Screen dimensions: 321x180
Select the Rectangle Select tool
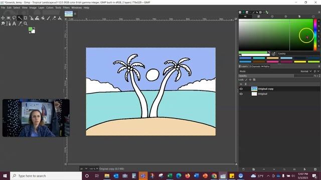coord(9,18)
